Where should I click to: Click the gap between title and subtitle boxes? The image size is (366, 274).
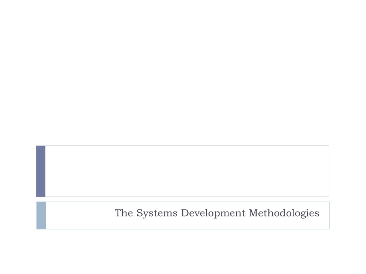click(183, 199)
